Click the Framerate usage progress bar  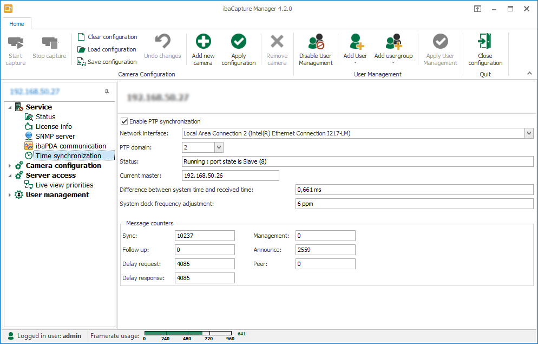click(188, 333)
